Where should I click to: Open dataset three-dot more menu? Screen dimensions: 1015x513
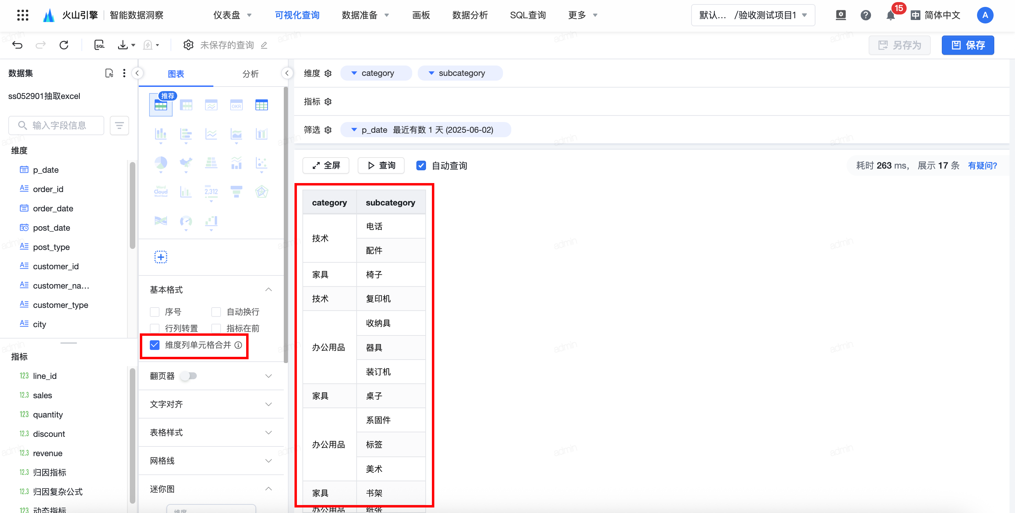(x=124, y=73)
